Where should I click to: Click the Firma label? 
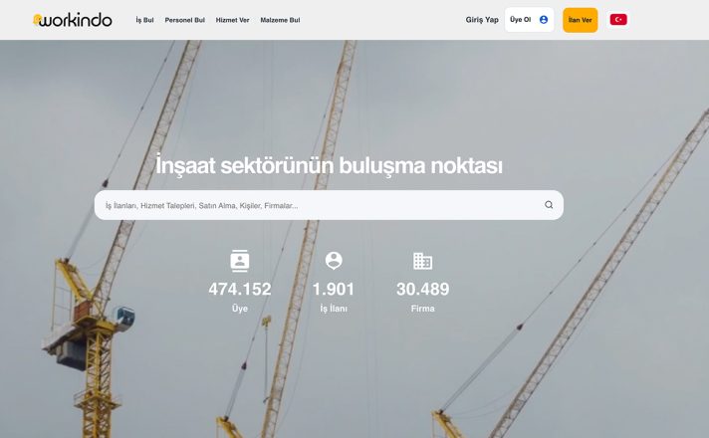click(x=423, y=309)
